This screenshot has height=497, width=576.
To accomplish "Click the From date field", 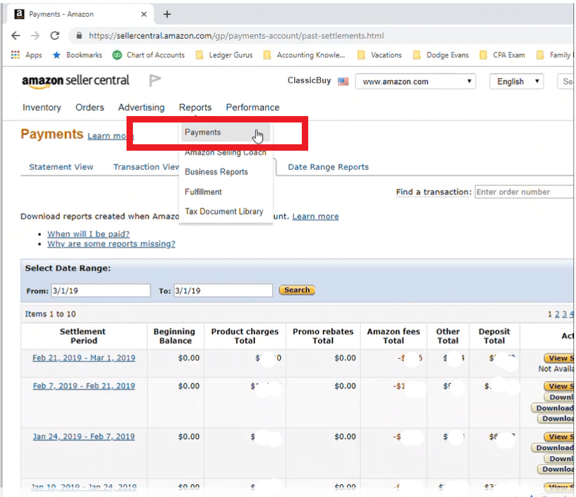I will (x=101, y=291).
